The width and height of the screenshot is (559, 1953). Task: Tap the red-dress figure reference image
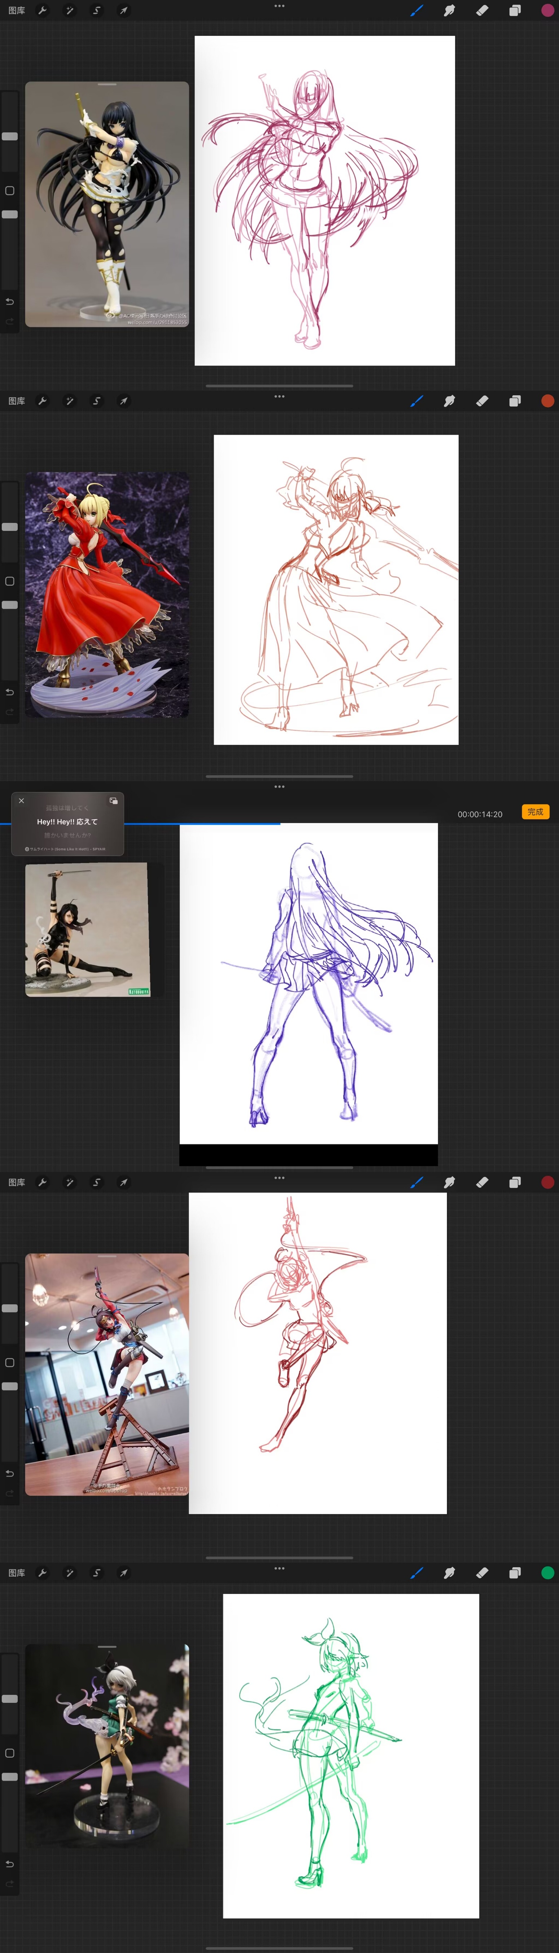[107, 595]
